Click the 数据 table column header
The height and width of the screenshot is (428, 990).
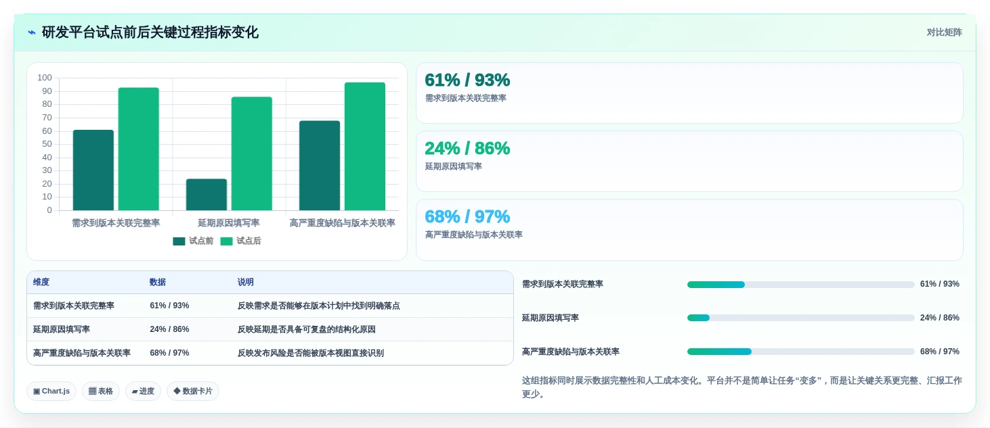click(x=158, y=282)
